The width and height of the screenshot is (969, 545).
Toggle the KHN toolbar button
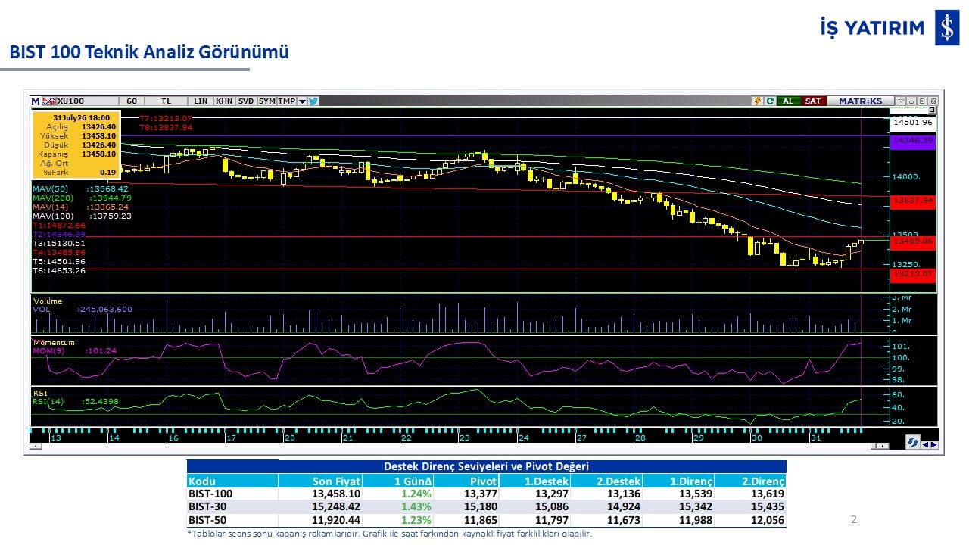click(x=224, y=101)
